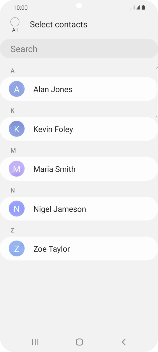Click the fast scroll handle on the right edge
This screenshot has height=352, width=158.
coord(157,92)
